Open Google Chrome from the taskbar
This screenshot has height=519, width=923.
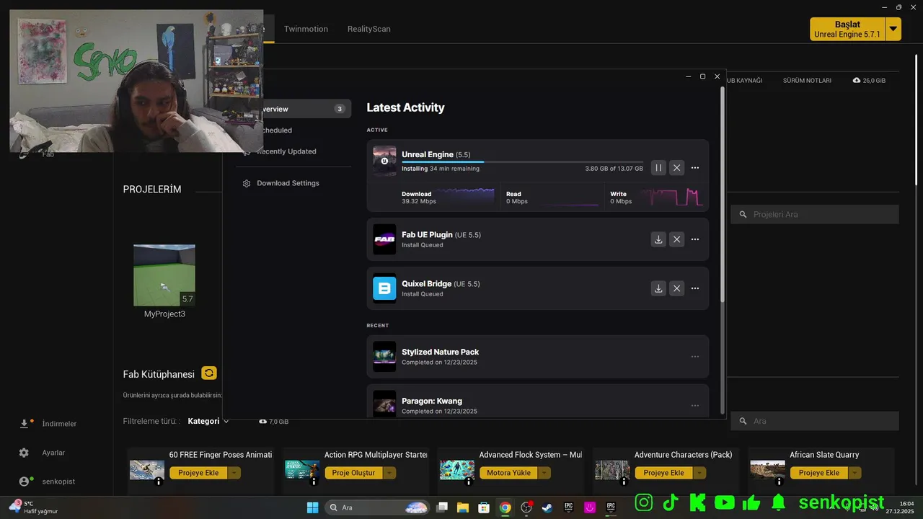tap(505, 507)
